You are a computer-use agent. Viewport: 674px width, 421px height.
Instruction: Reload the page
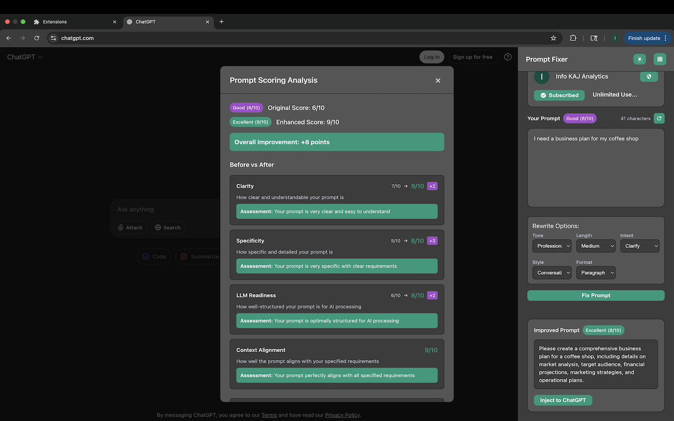point(37,38)
